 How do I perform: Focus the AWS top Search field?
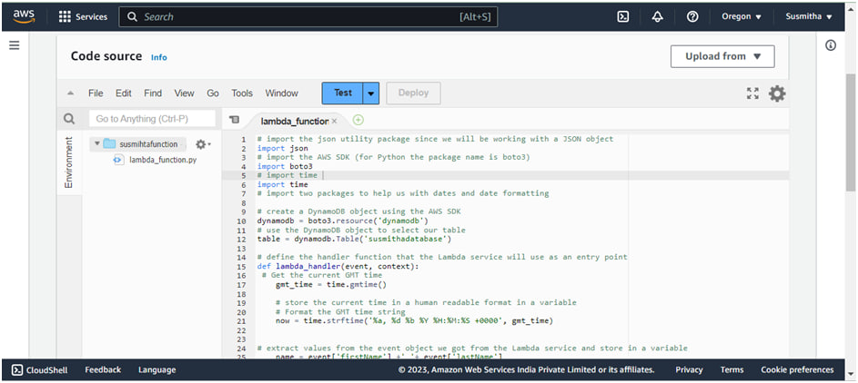tap(308, 17)
